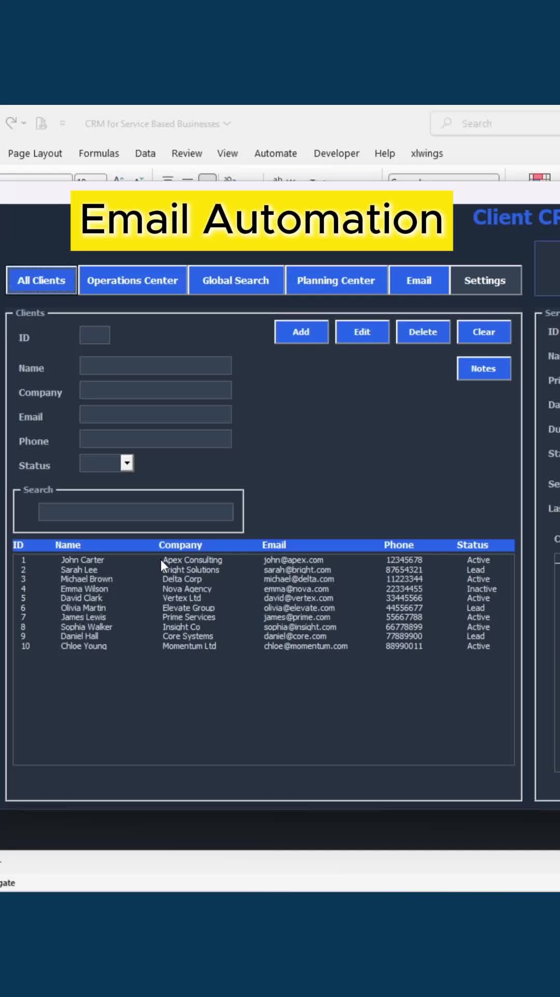Click the Status column header

click(472, 545)
